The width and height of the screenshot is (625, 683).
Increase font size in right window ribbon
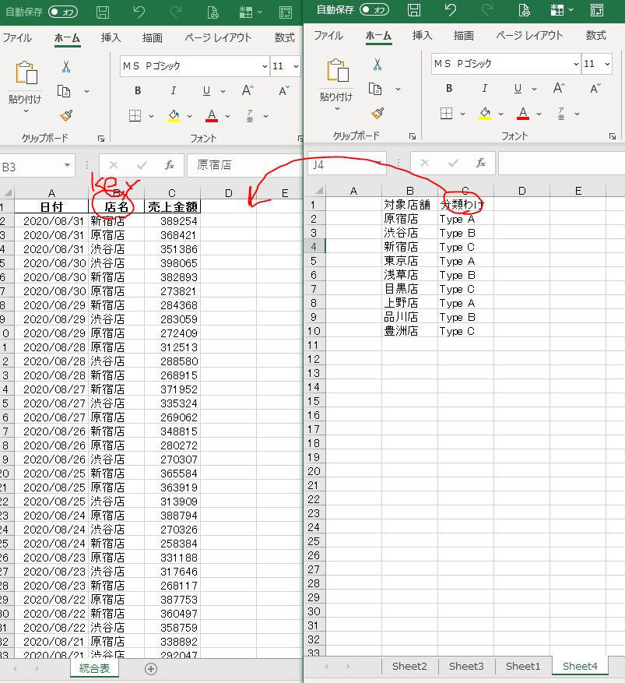tap(559, 89)
